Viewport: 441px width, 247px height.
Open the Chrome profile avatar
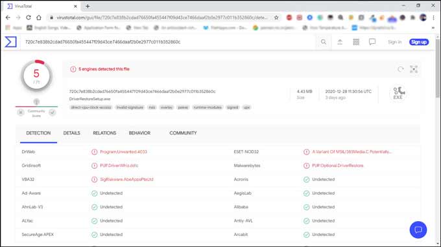[x=423, y=17]
